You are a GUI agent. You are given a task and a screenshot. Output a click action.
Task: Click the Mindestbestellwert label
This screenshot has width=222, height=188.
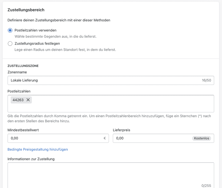23,130
